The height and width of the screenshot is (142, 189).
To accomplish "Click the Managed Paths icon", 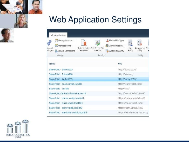I will point(56,46).
